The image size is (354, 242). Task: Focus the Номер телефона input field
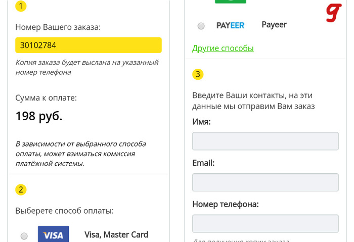pyautogui.click(x=265, y=223)
